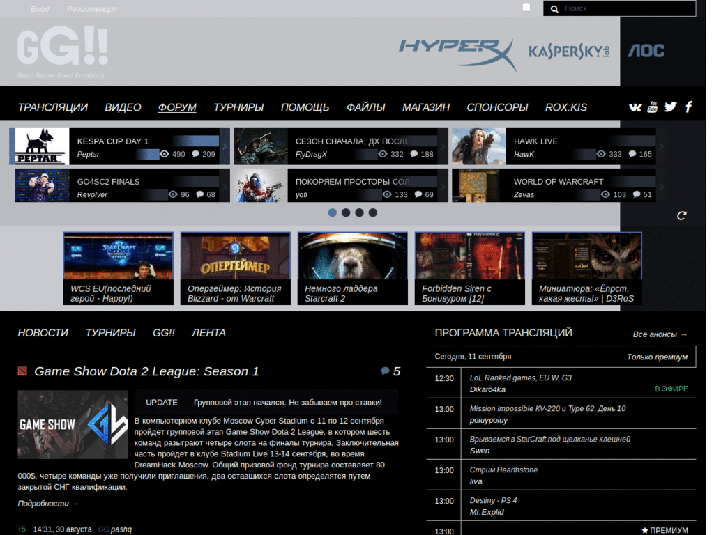Click the search magnifier icon
This screenshot has width=714, height=535.
click(554, 8)
